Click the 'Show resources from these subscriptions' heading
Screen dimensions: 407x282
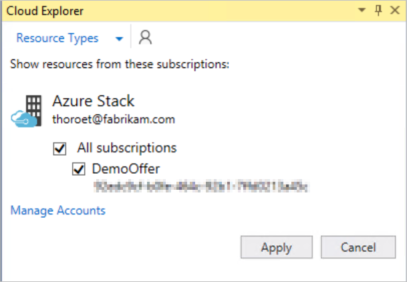point(120,65)
